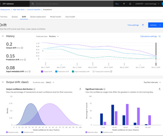This screenshot has width=163, height=136.
Task: Click the Nov 8 Output drift data point
Action: pos(156,56)
